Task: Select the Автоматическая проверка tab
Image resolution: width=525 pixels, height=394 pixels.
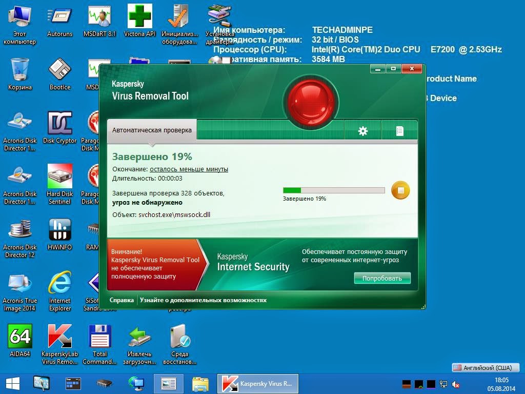Action: 152,130
